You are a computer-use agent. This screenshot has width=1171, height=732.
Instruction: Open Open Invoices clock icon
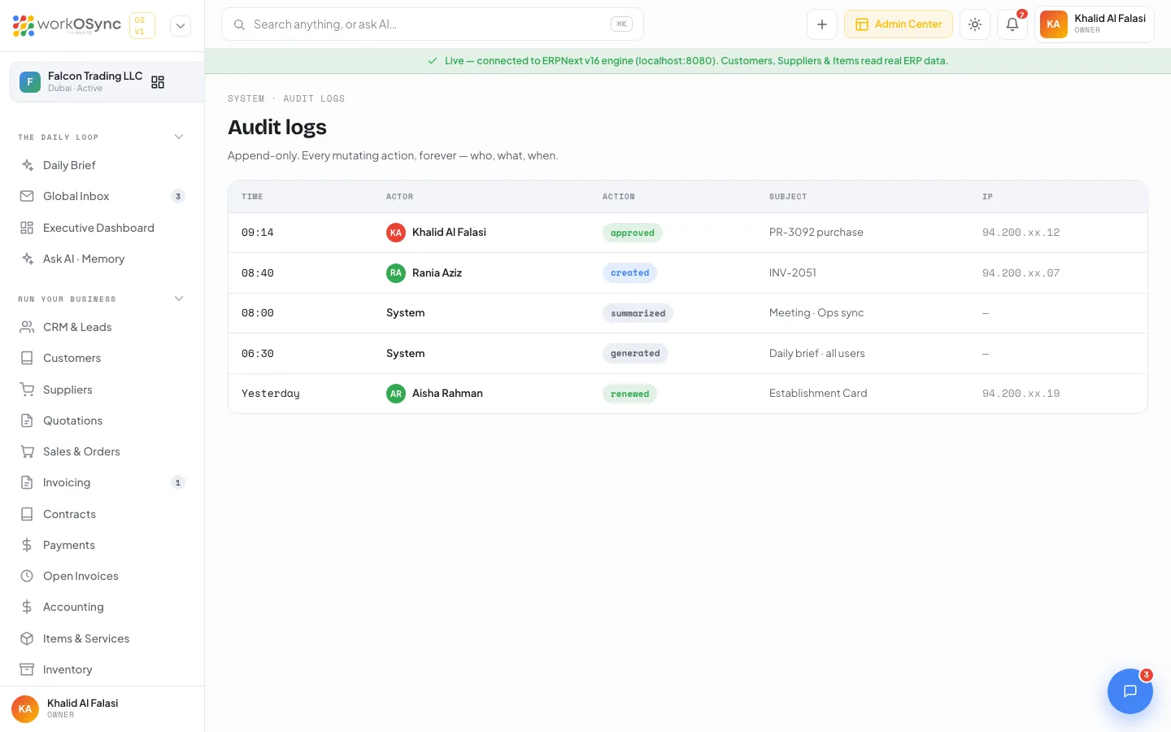coord(27,576)
